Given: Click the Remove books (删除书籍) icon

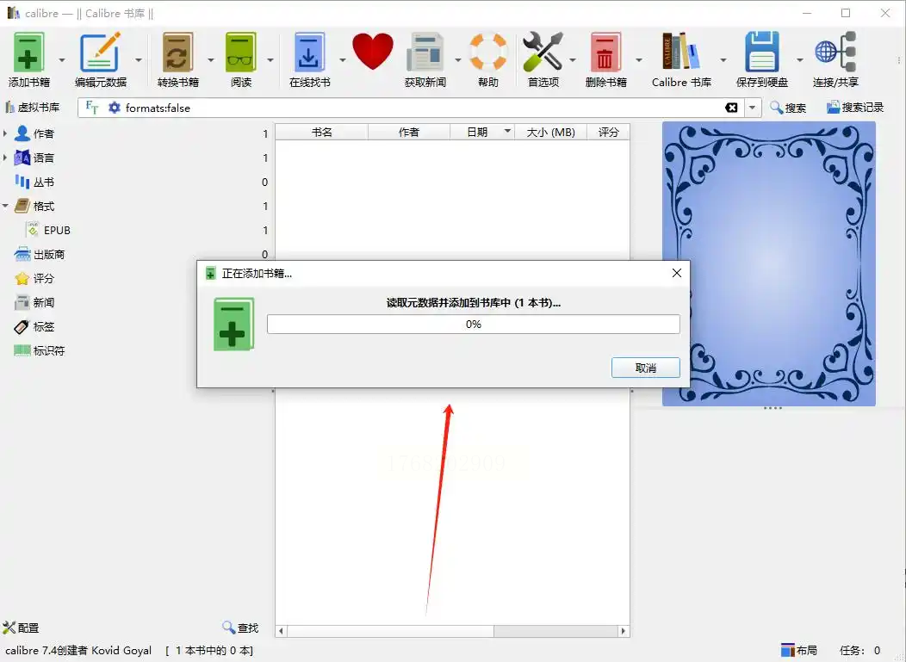Looking at the screenshot, I should 605,53.
